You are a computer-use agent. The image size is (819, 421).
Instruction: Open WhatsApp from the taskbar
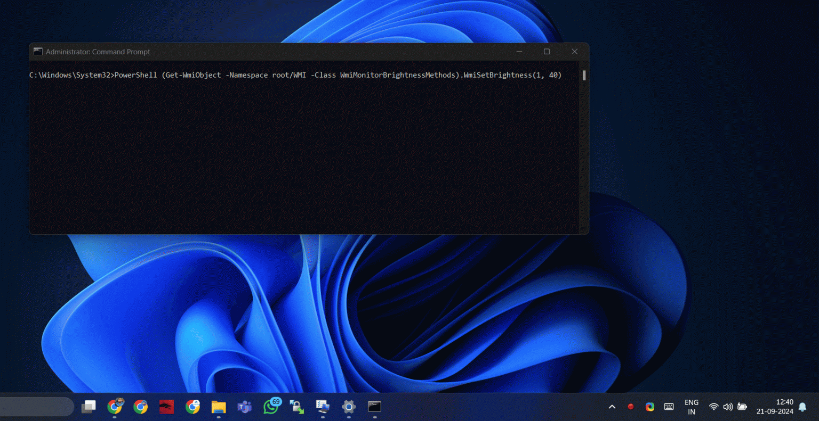pyautogui.click(x=271, y=407)
